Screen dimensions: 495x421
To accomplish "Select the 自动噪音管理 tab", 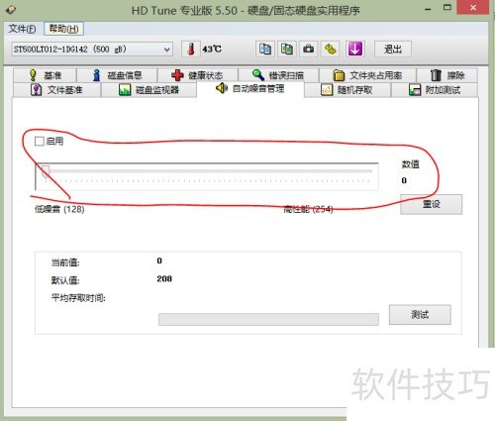I will tap(250, 88).
